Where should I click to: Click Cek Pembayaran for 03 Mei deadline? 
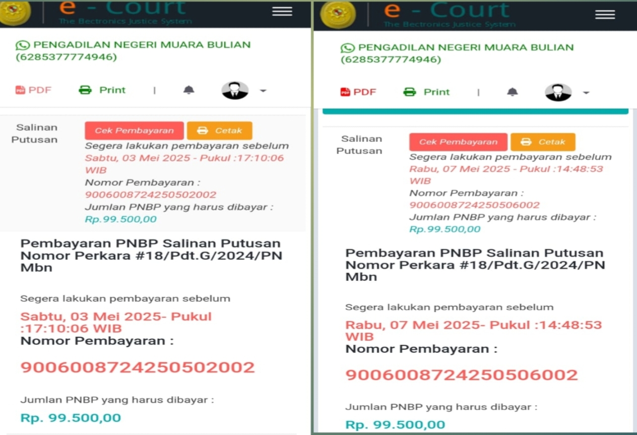point(134,131)
